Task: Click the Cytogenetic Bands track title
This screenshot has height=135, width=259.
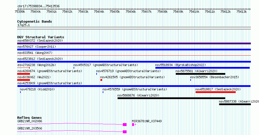Action: [35, 21]
